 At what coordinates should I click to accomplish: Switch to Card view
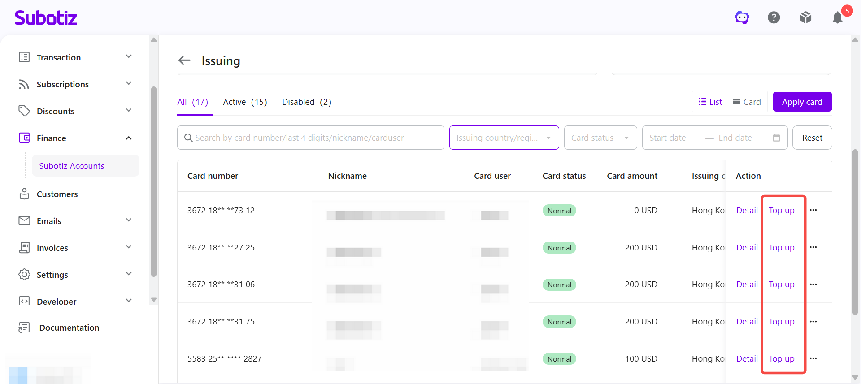pyautogui.click(x=747, y=102)
